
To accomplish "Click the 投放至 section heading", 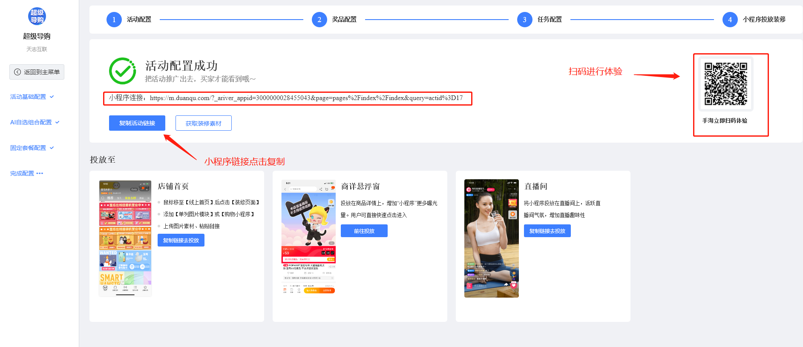I will [x=103, y=160].
